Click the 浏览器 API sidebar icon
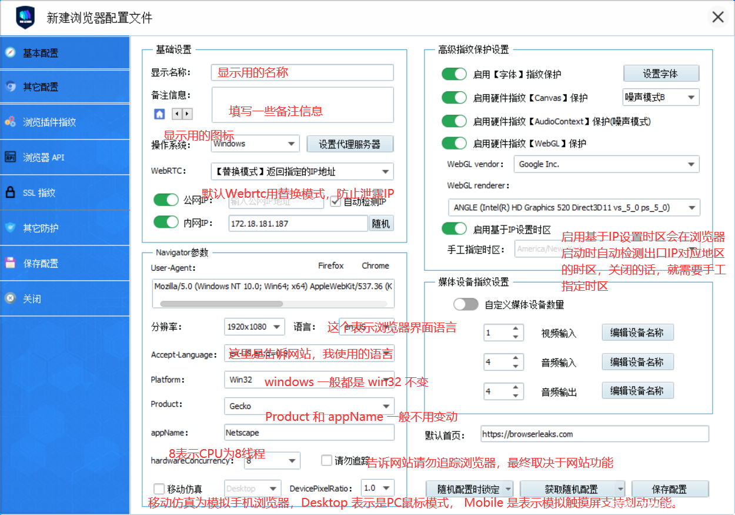 [x=10, y=157]
